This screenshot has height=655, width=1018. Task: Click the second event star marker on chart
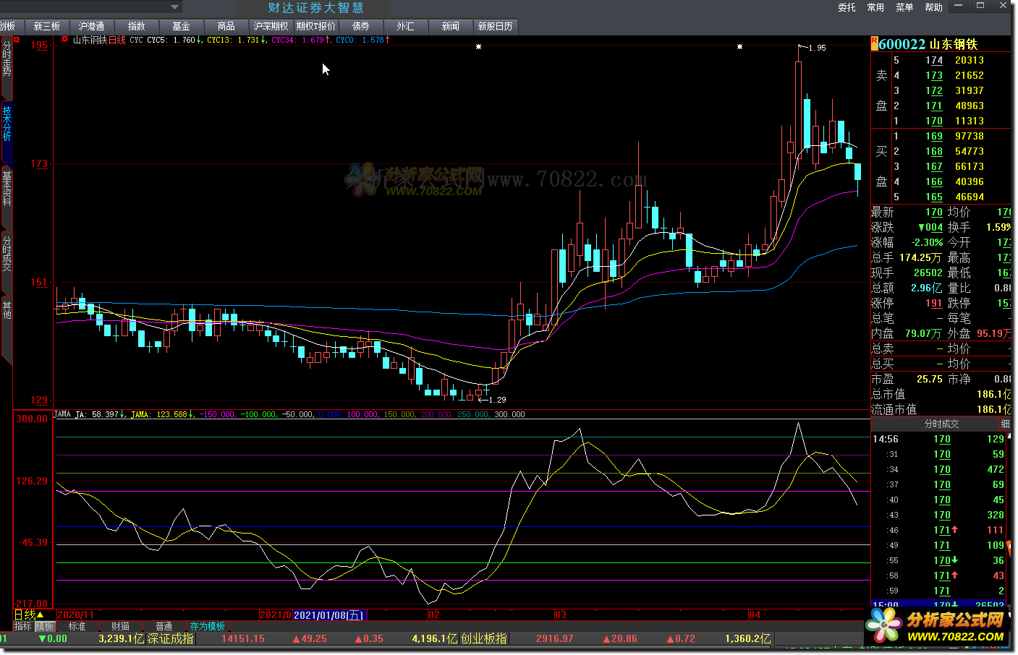click(x=739, y=46)
